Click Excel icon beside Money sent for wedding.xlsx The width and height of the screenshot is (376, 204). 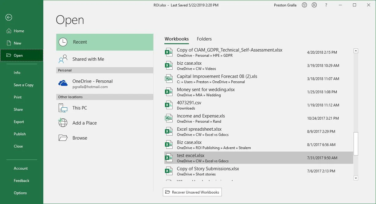(x=169, y=92)
